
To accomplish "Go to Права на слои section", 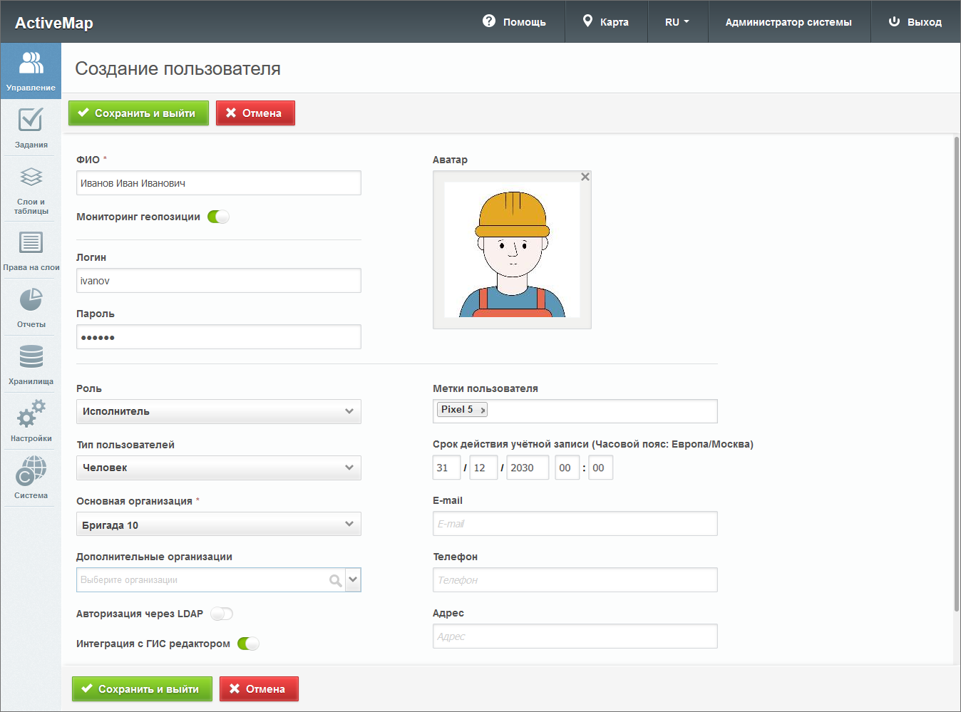I will click(x=31, y=249).
